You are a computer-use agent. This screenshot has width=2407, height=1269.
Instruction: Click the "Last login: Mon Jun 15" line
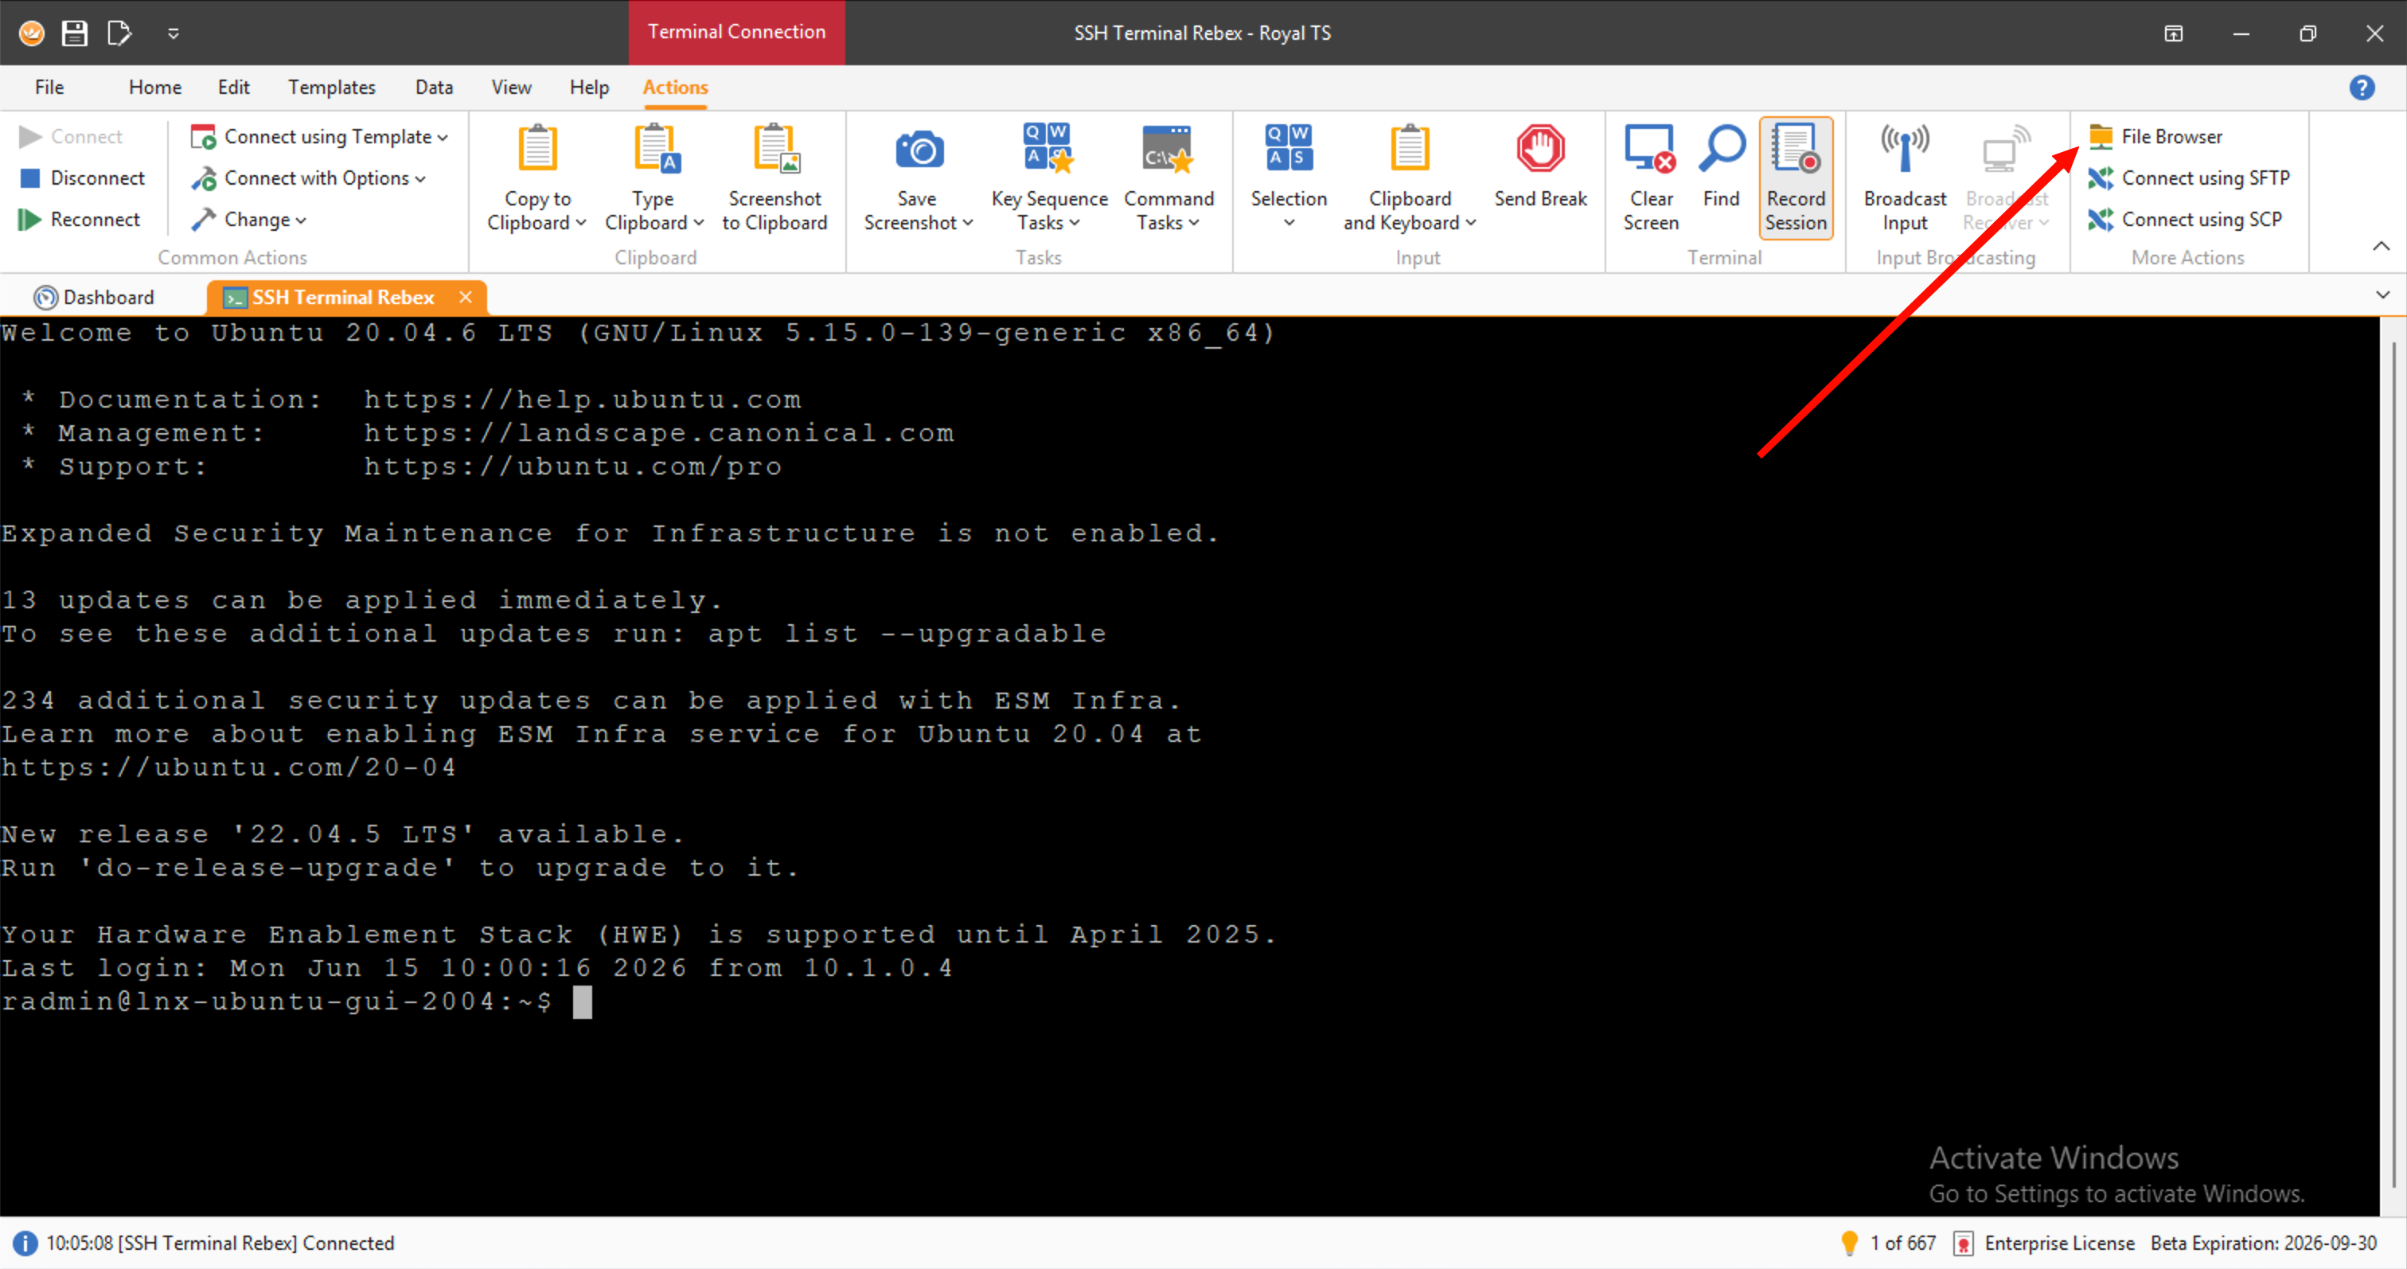point(477,968)
